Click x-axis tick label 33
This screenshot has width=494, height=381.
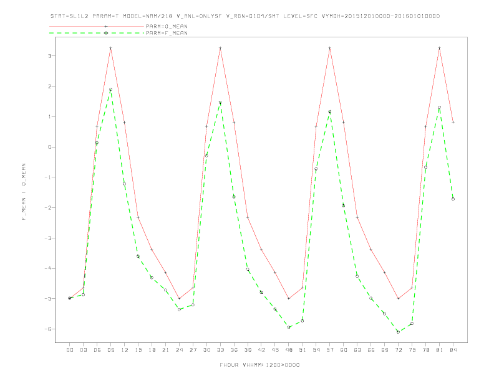click(x=220, y=350)
